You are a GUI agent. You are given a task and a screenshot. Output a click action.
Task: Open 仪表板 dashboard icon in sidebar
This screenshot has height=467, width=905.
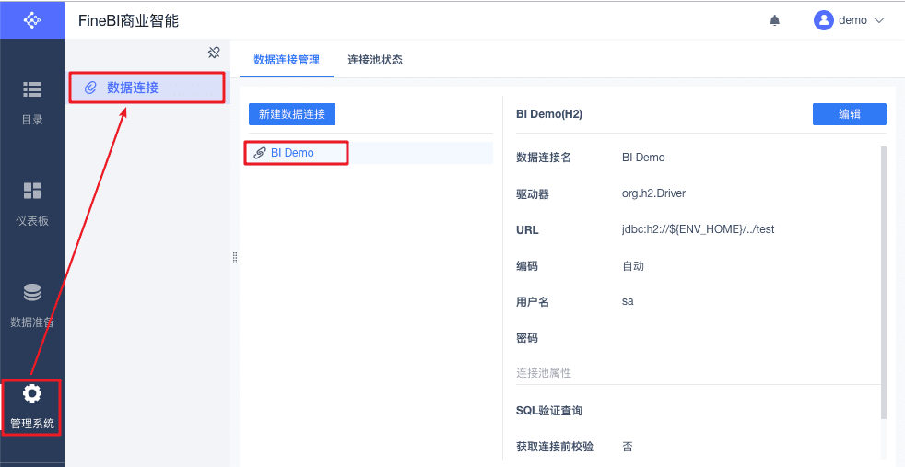point(31,191)
